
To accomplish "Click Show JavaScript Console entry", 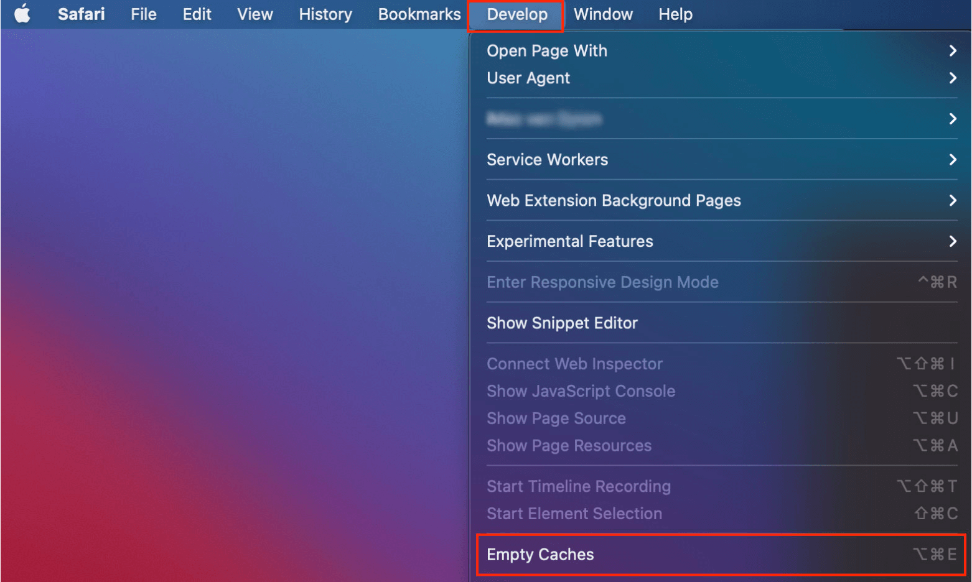I will point(581,391).
